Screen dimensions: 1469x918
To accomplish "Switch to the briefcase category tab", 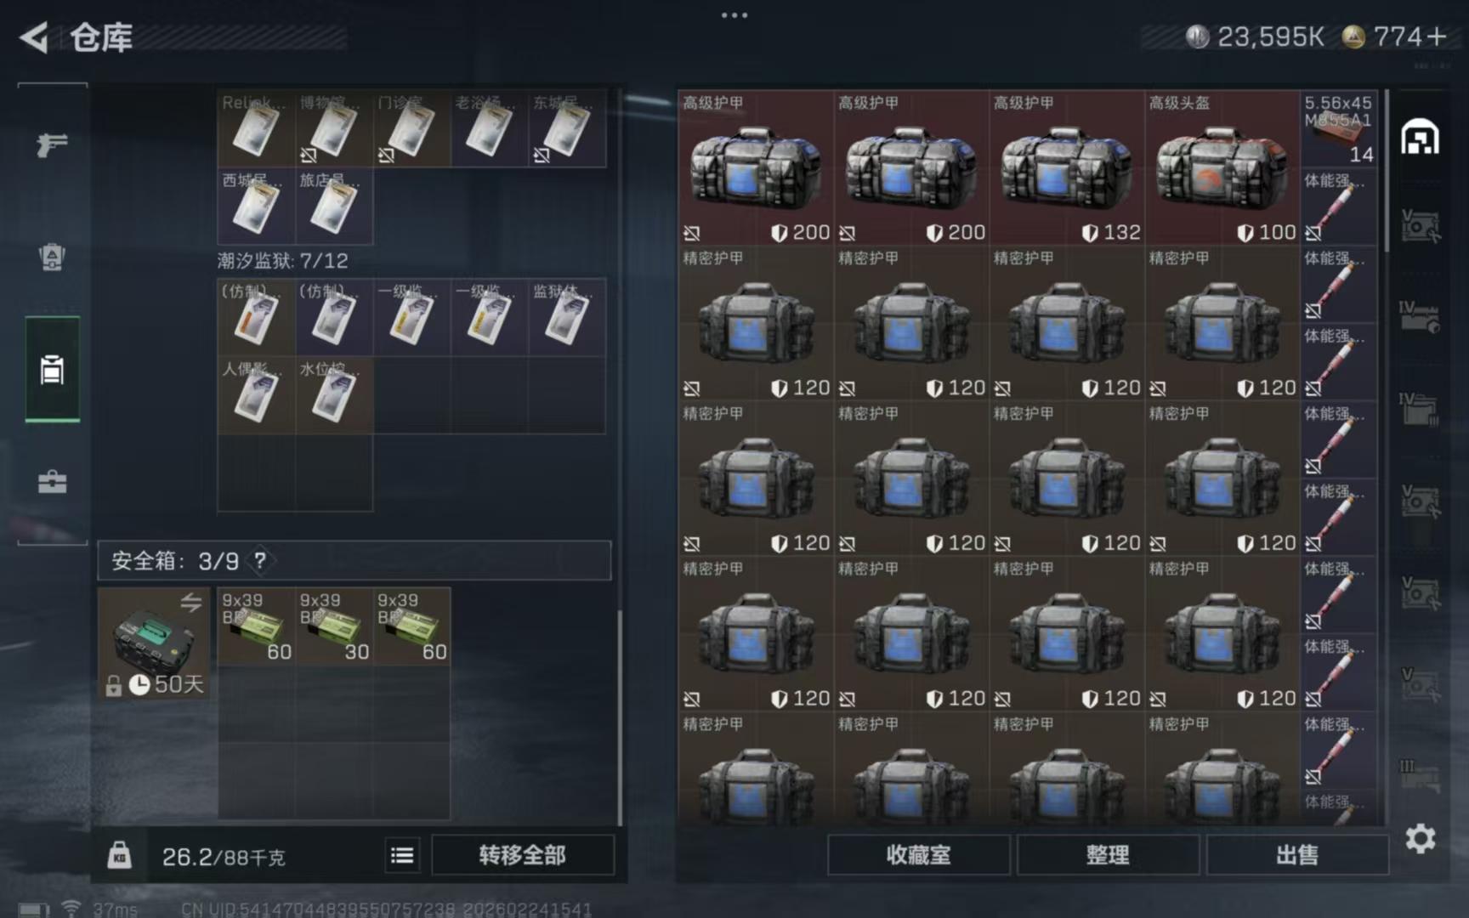I will coord(52,482).
